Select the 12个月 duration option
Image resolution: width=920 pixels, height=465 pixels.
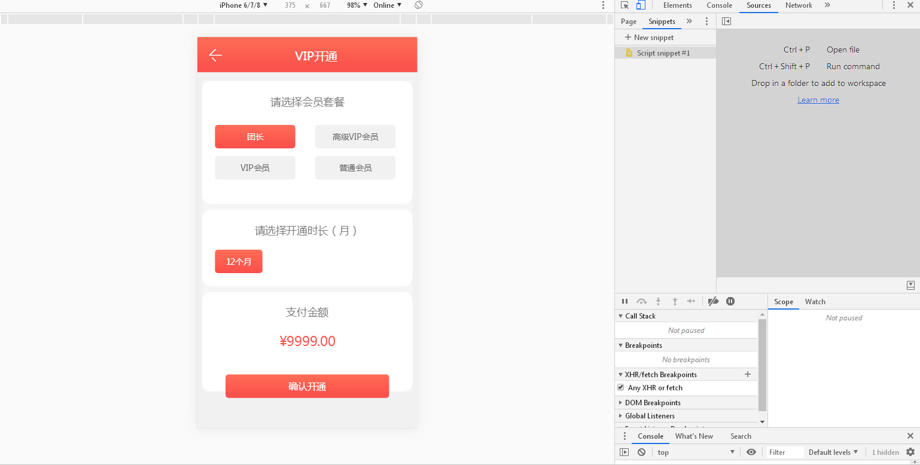tap(238, 261)
